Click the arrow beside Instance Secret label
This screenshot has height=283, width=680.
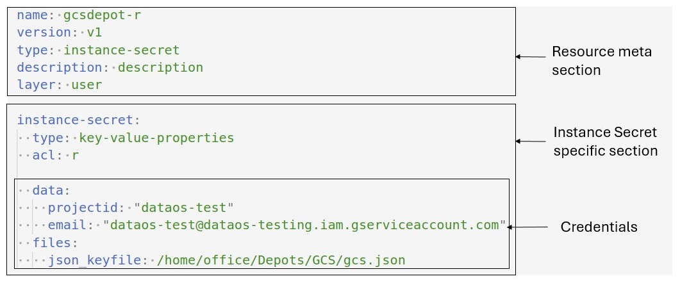click(x=531, y=141)
